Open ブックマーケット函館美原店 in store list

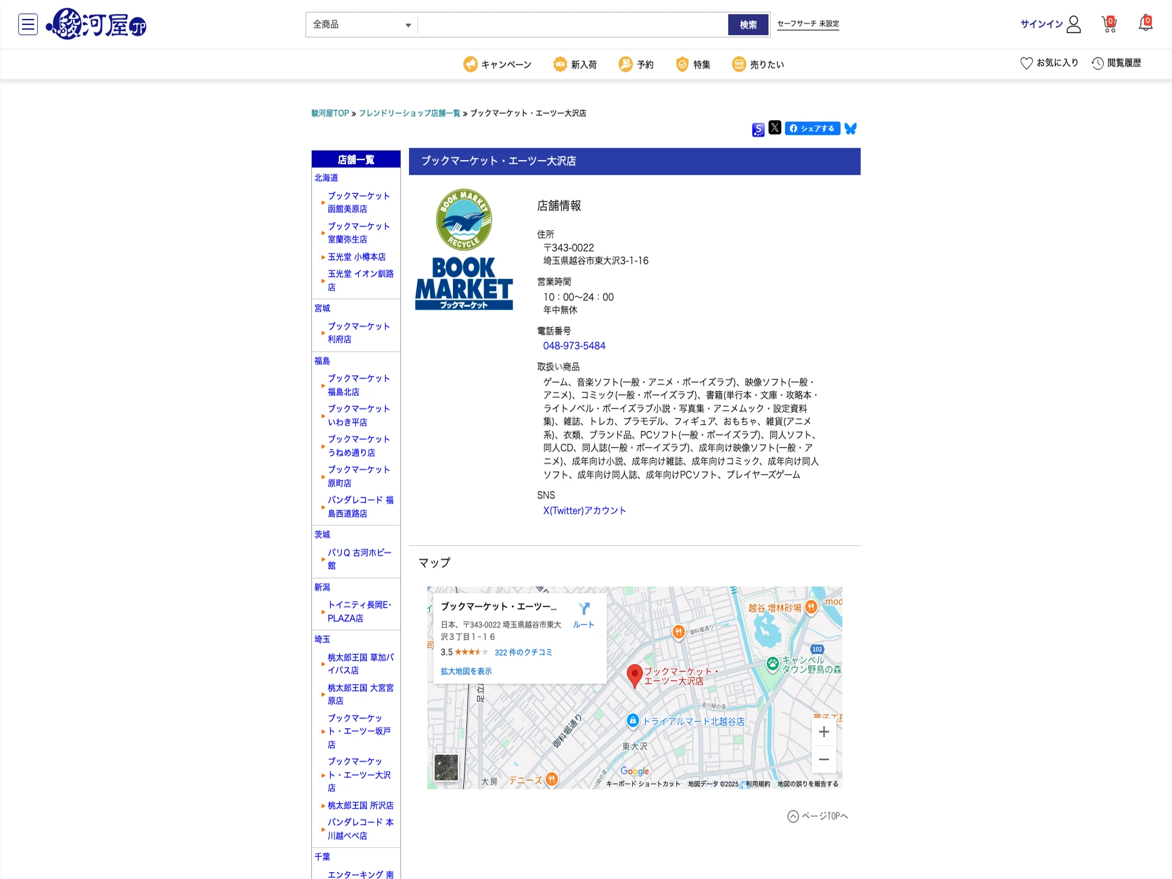pyautogui.click(x=358, y=202)
